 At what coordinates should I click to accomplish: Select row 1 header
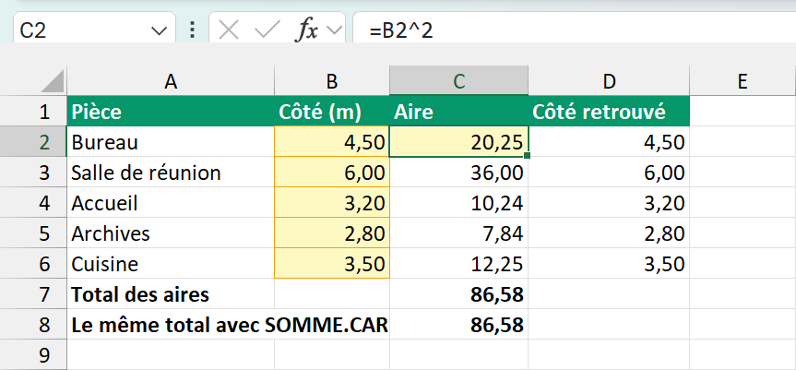[x=33, y=111]
